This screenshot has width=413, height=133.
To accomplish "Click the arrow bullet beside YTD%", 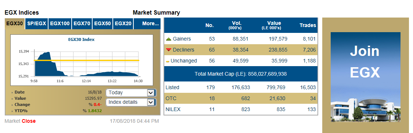I will (12, 111).
